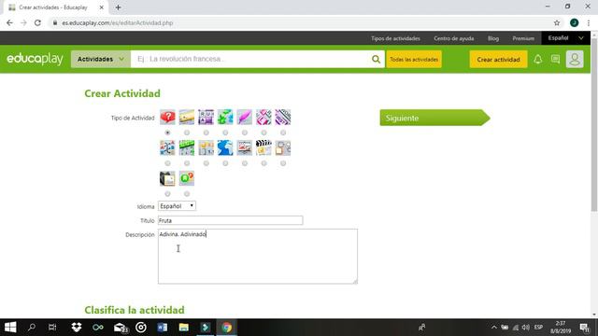Select the radio button under the Adivinanza icon
The width and height of the screenshot is (598, 336).
point(167,133)
